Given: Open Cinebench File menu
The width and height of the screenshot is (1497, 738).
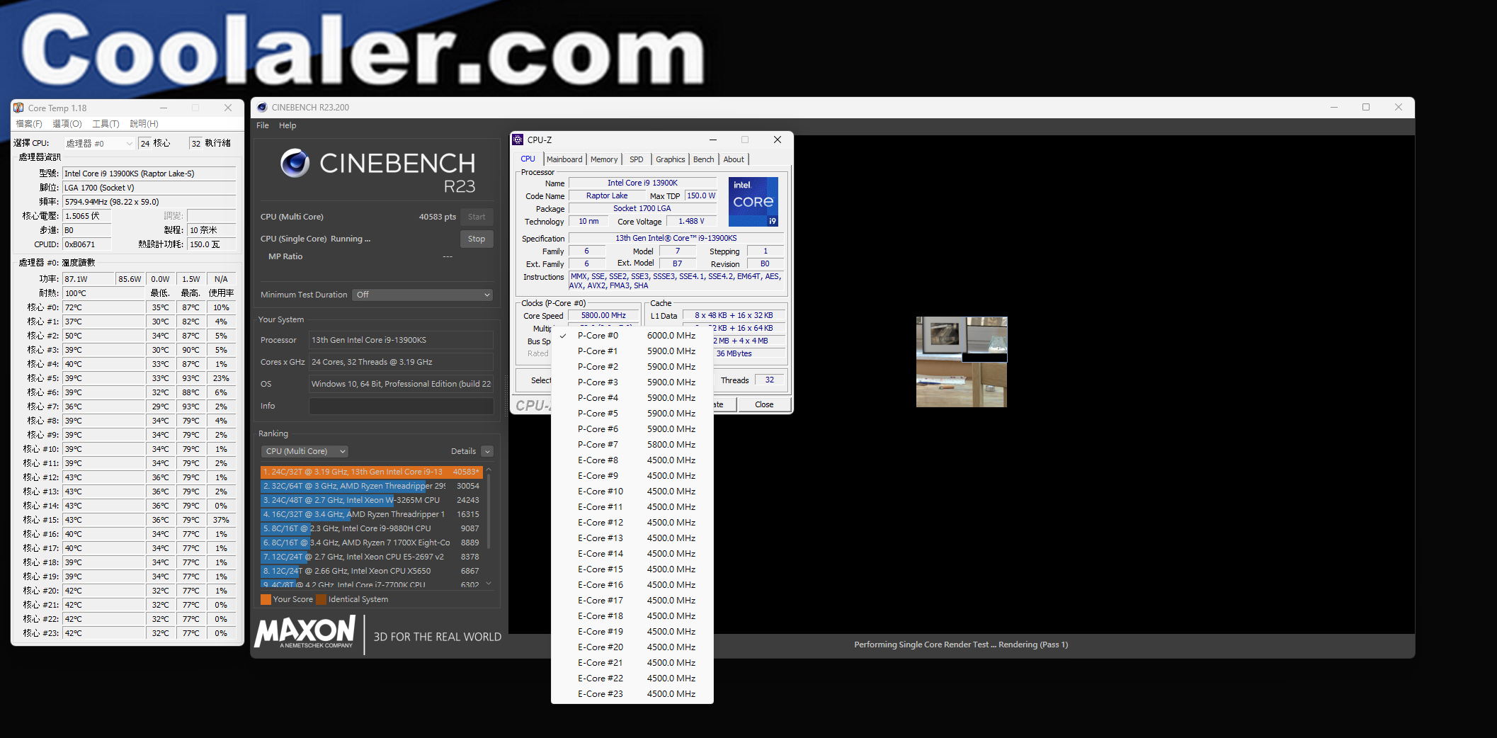Looking at the screenshot, I should click(x=262, y=125).
